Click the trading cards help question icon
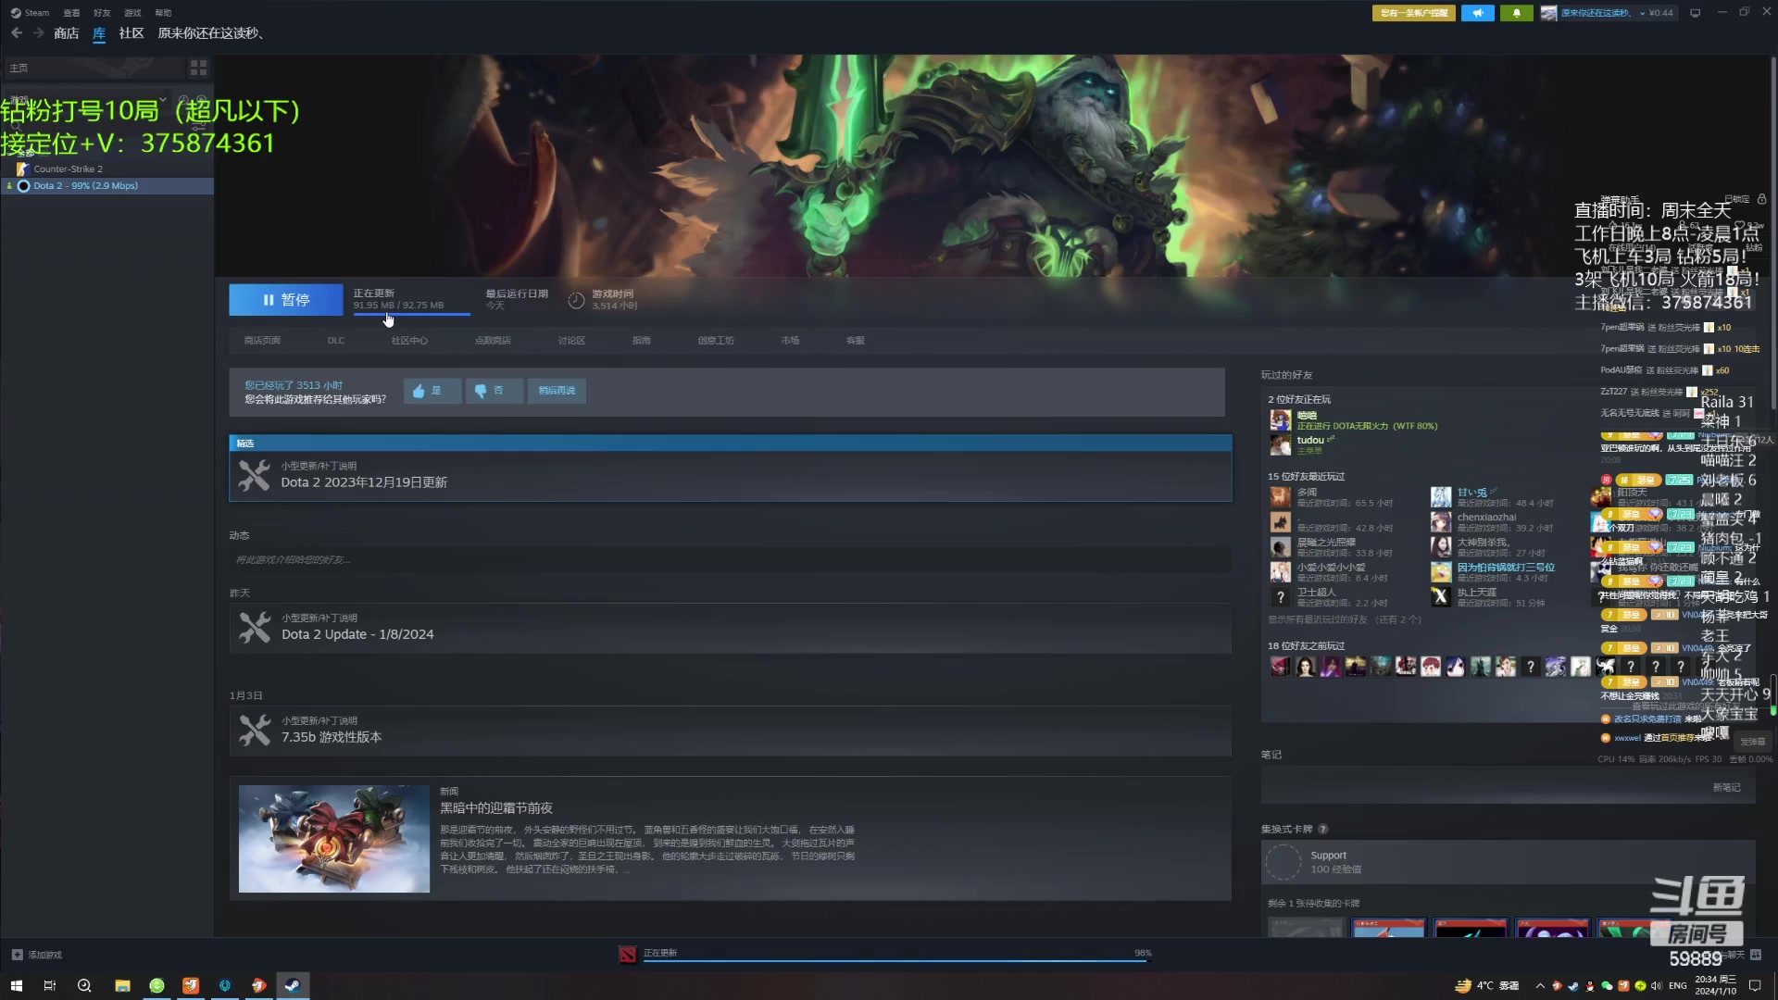The width and height of the screenshot is (1778, 1000). click(x=1322, y=829)
